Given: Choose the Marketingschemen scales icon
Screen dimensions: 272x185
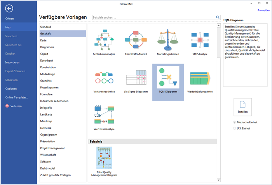Looking at the screenshot, I should tap(168, 40).
